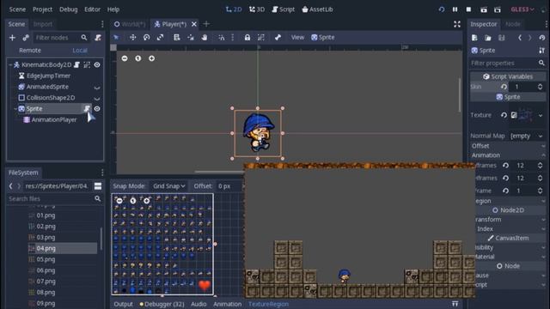This screenshot has height=309, width=550.
Task: Open the skeleton bone options icon
Action: coord(278,38)
